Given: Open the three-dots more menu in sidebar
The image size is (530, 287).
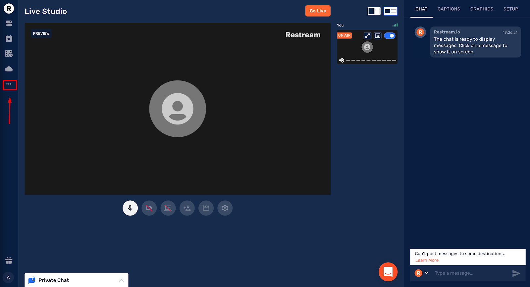Looking at the screenshot, I should coord(9,84).
